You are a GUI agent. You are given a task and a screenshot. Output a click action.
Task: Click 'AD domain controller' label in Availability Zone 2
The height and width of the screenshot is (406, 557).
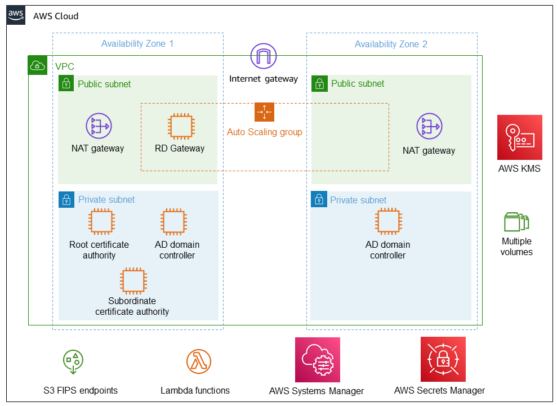[388, 250]
